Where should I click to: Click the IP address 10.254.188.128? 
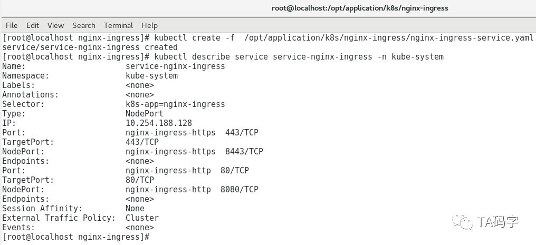159,123
